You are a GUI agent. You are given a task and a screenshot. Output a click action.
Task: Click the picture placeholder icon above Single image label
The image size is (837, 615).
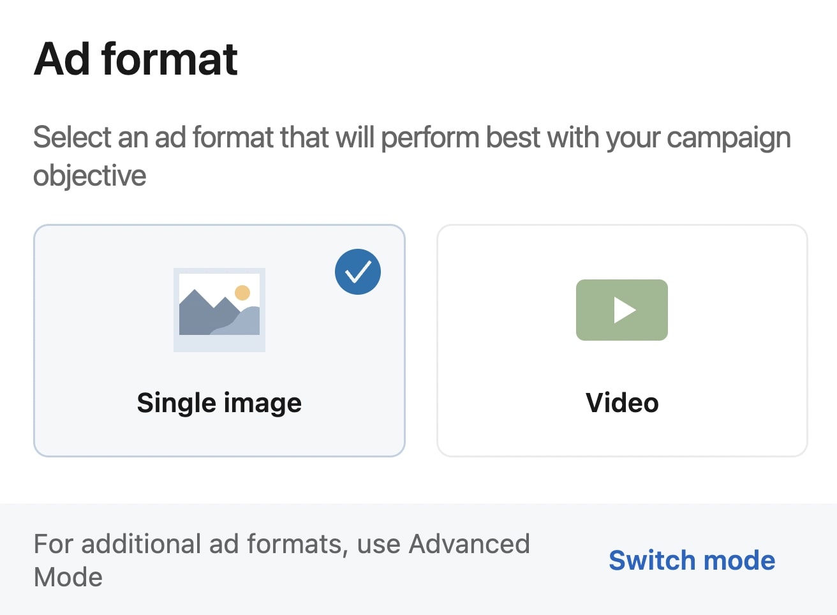(219, 310)
